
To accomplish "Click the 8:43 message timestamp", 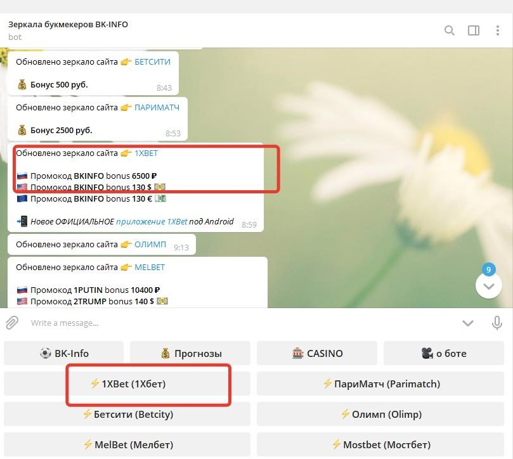I will point(164,87).
